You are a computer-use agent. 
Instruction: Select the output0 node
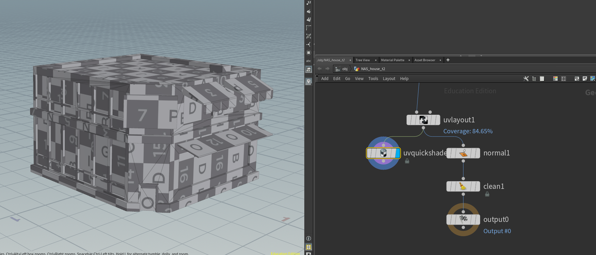463,219
